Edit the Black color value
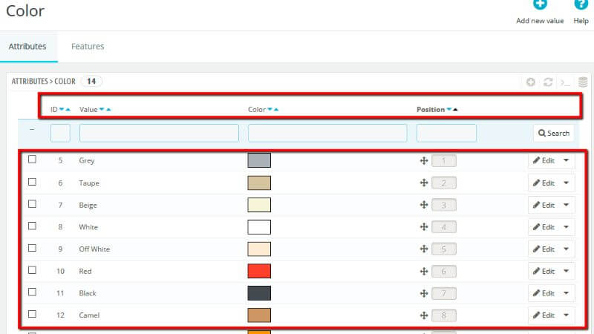 544,293
